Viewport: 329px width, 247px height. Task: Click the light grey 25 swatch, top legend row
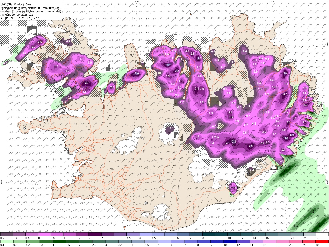[309, 234]
